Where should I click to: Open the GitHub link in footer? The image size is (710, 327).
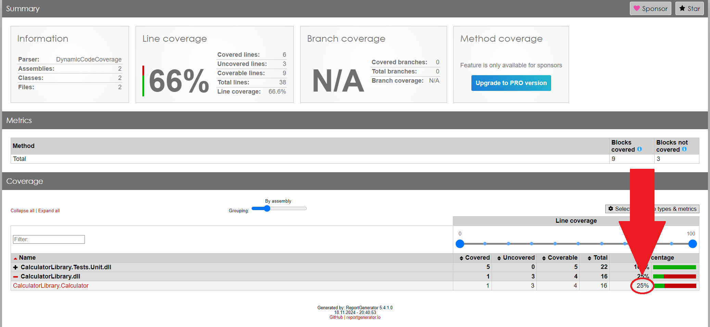pyautogui.click(x=336, y=317)
